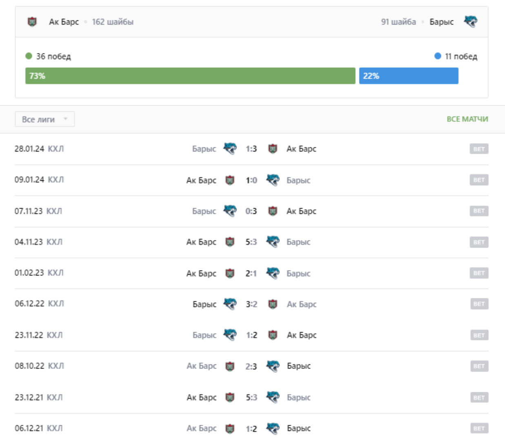Open the 1:0 score of 09.01.24 match
The height and width of the screenshot is (444, 505).
251,180
